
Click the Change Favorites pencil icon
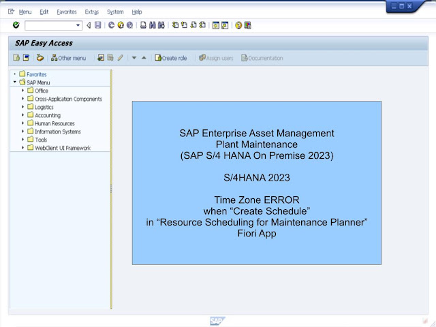click(x=120, y=58)
